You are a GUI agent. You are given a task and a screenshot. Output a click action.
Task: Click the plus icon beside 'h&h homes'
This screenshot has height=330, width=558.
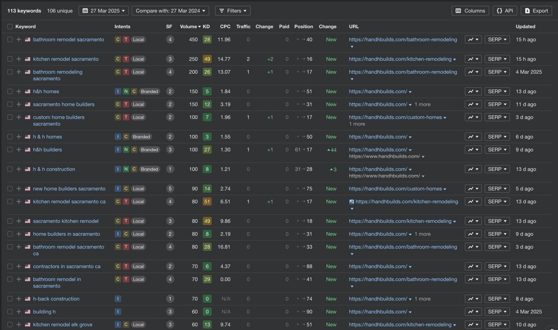click(x=19, y=91)
